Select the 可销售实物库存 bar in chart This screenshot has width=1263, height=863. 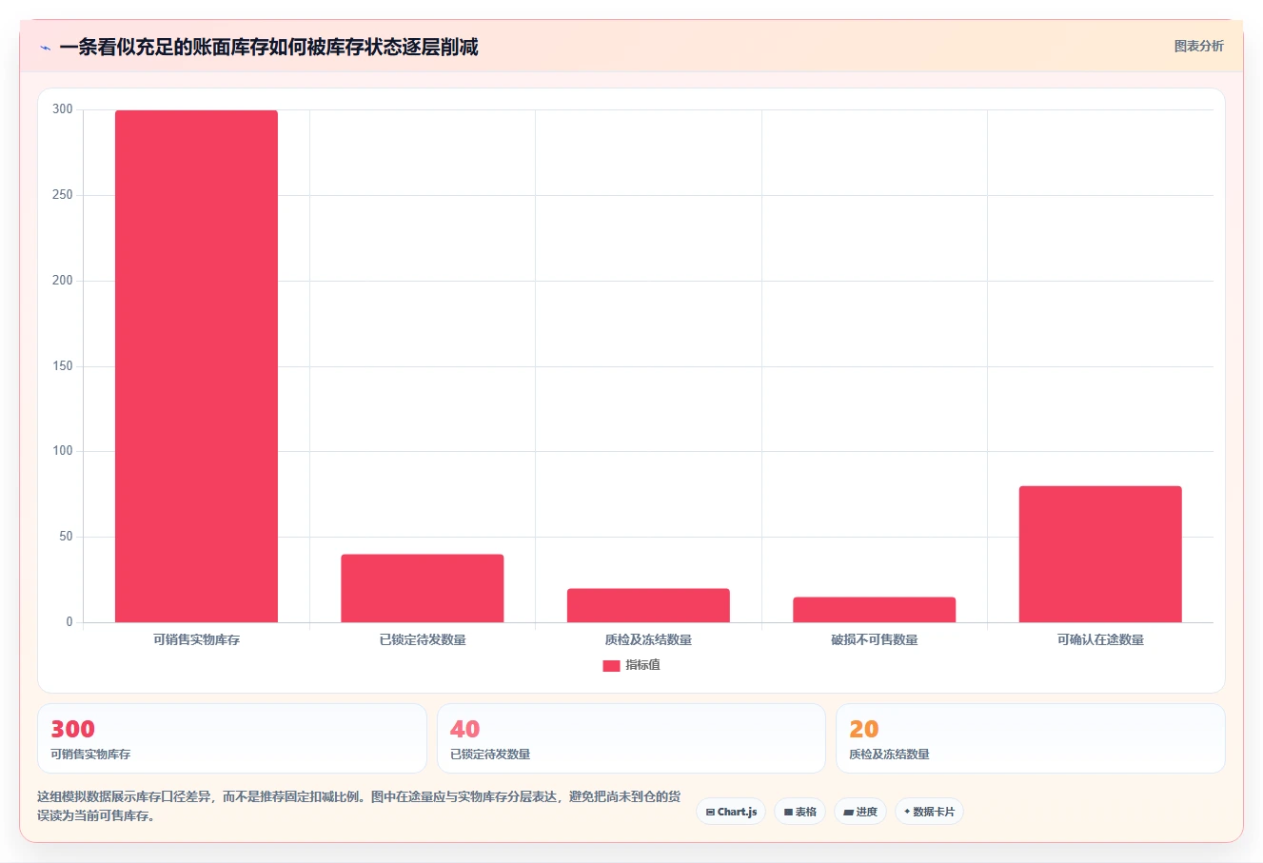click(x=196, y=366)
